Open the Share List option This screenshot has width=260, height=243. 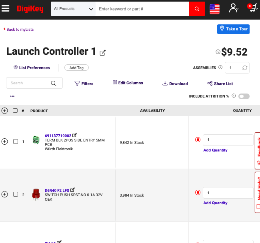[220, 84]
